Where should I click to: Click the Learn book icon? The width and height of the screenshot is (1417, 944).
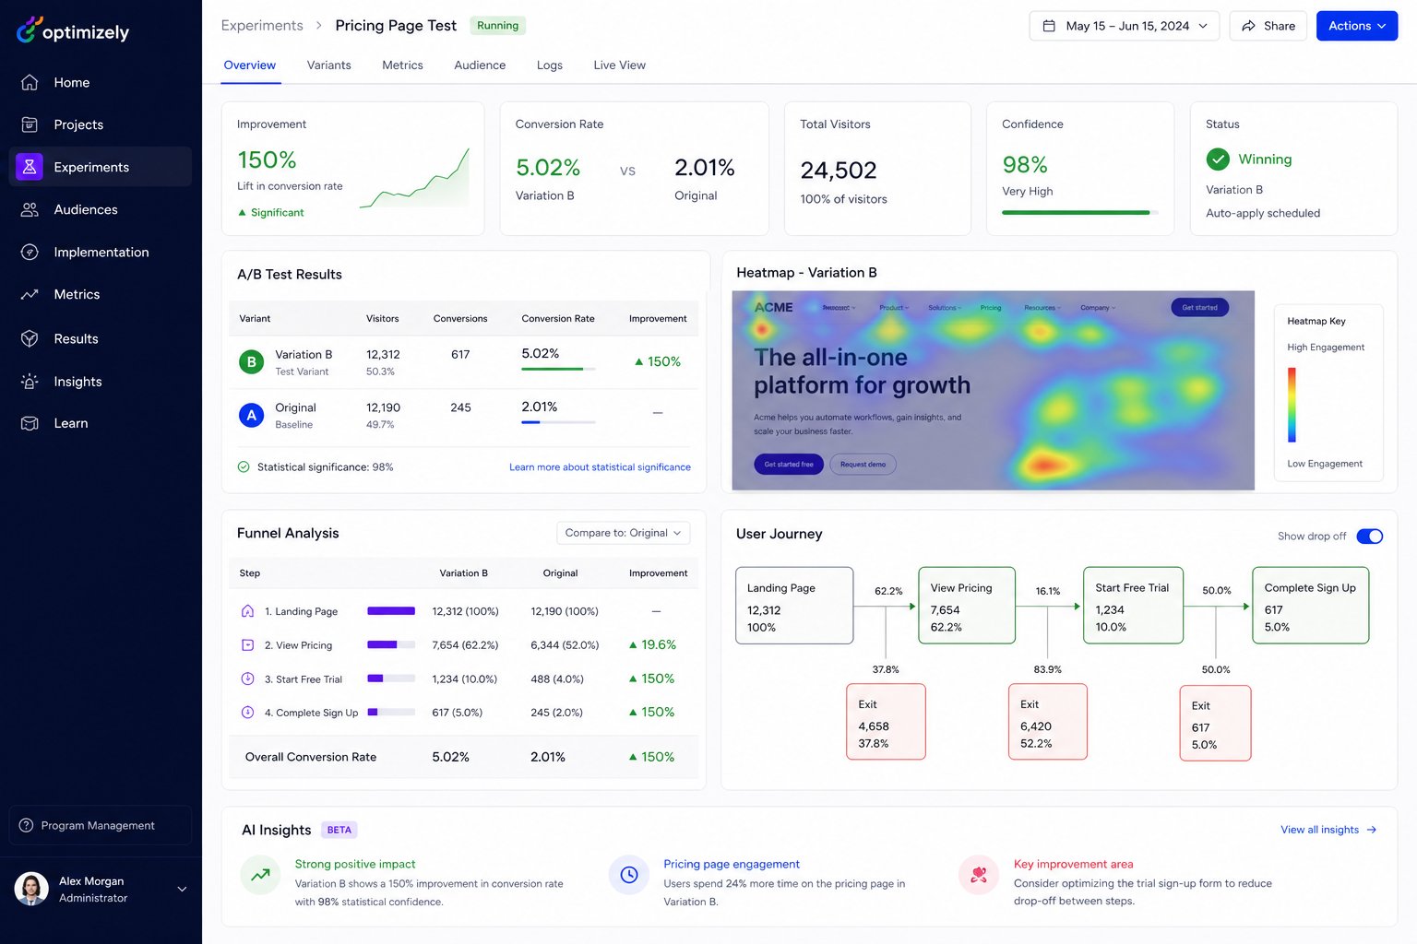(30, 423)
